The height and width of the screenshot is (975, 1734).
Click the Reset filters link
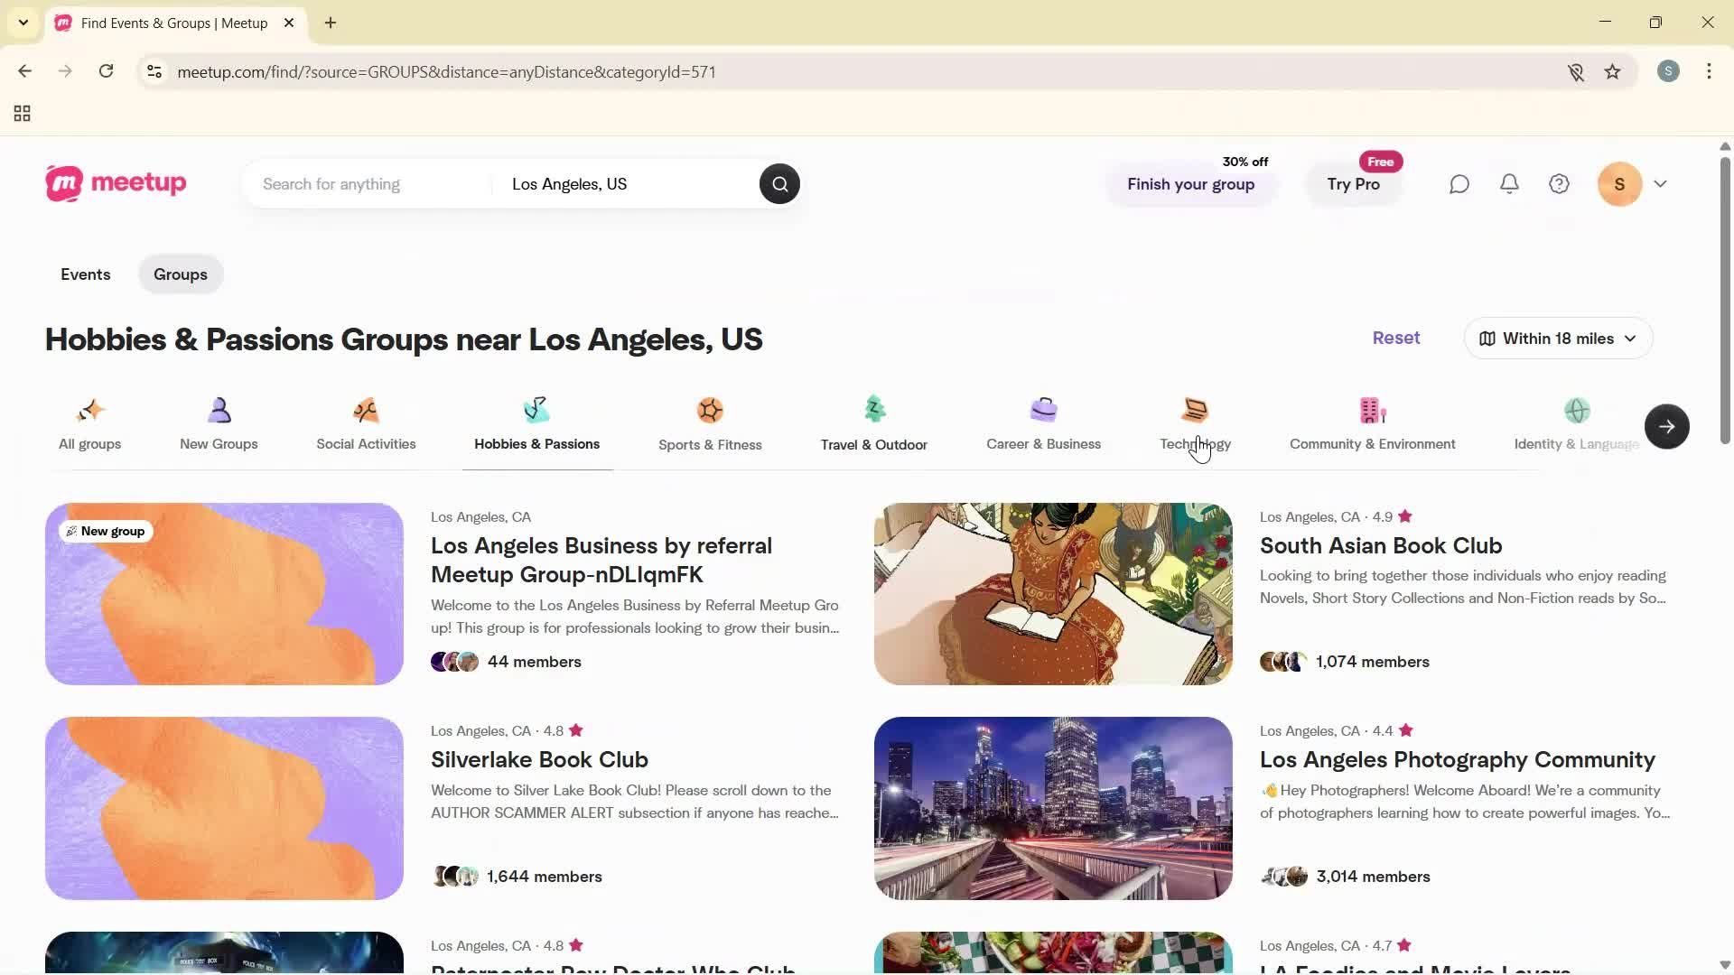[x=1395, y=338]
